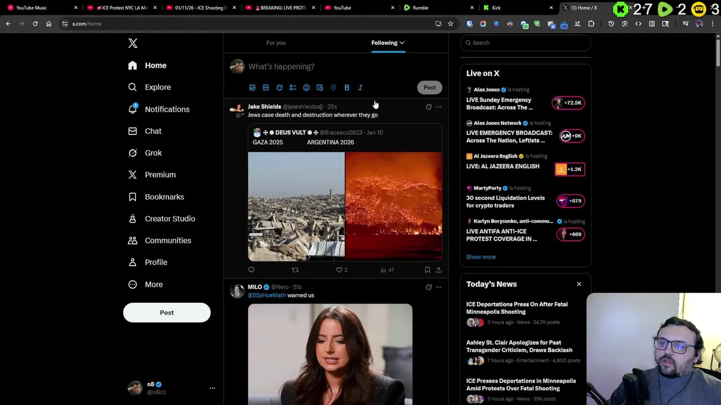Open the browser extensions puzzle icon

(x=591, y=24)
